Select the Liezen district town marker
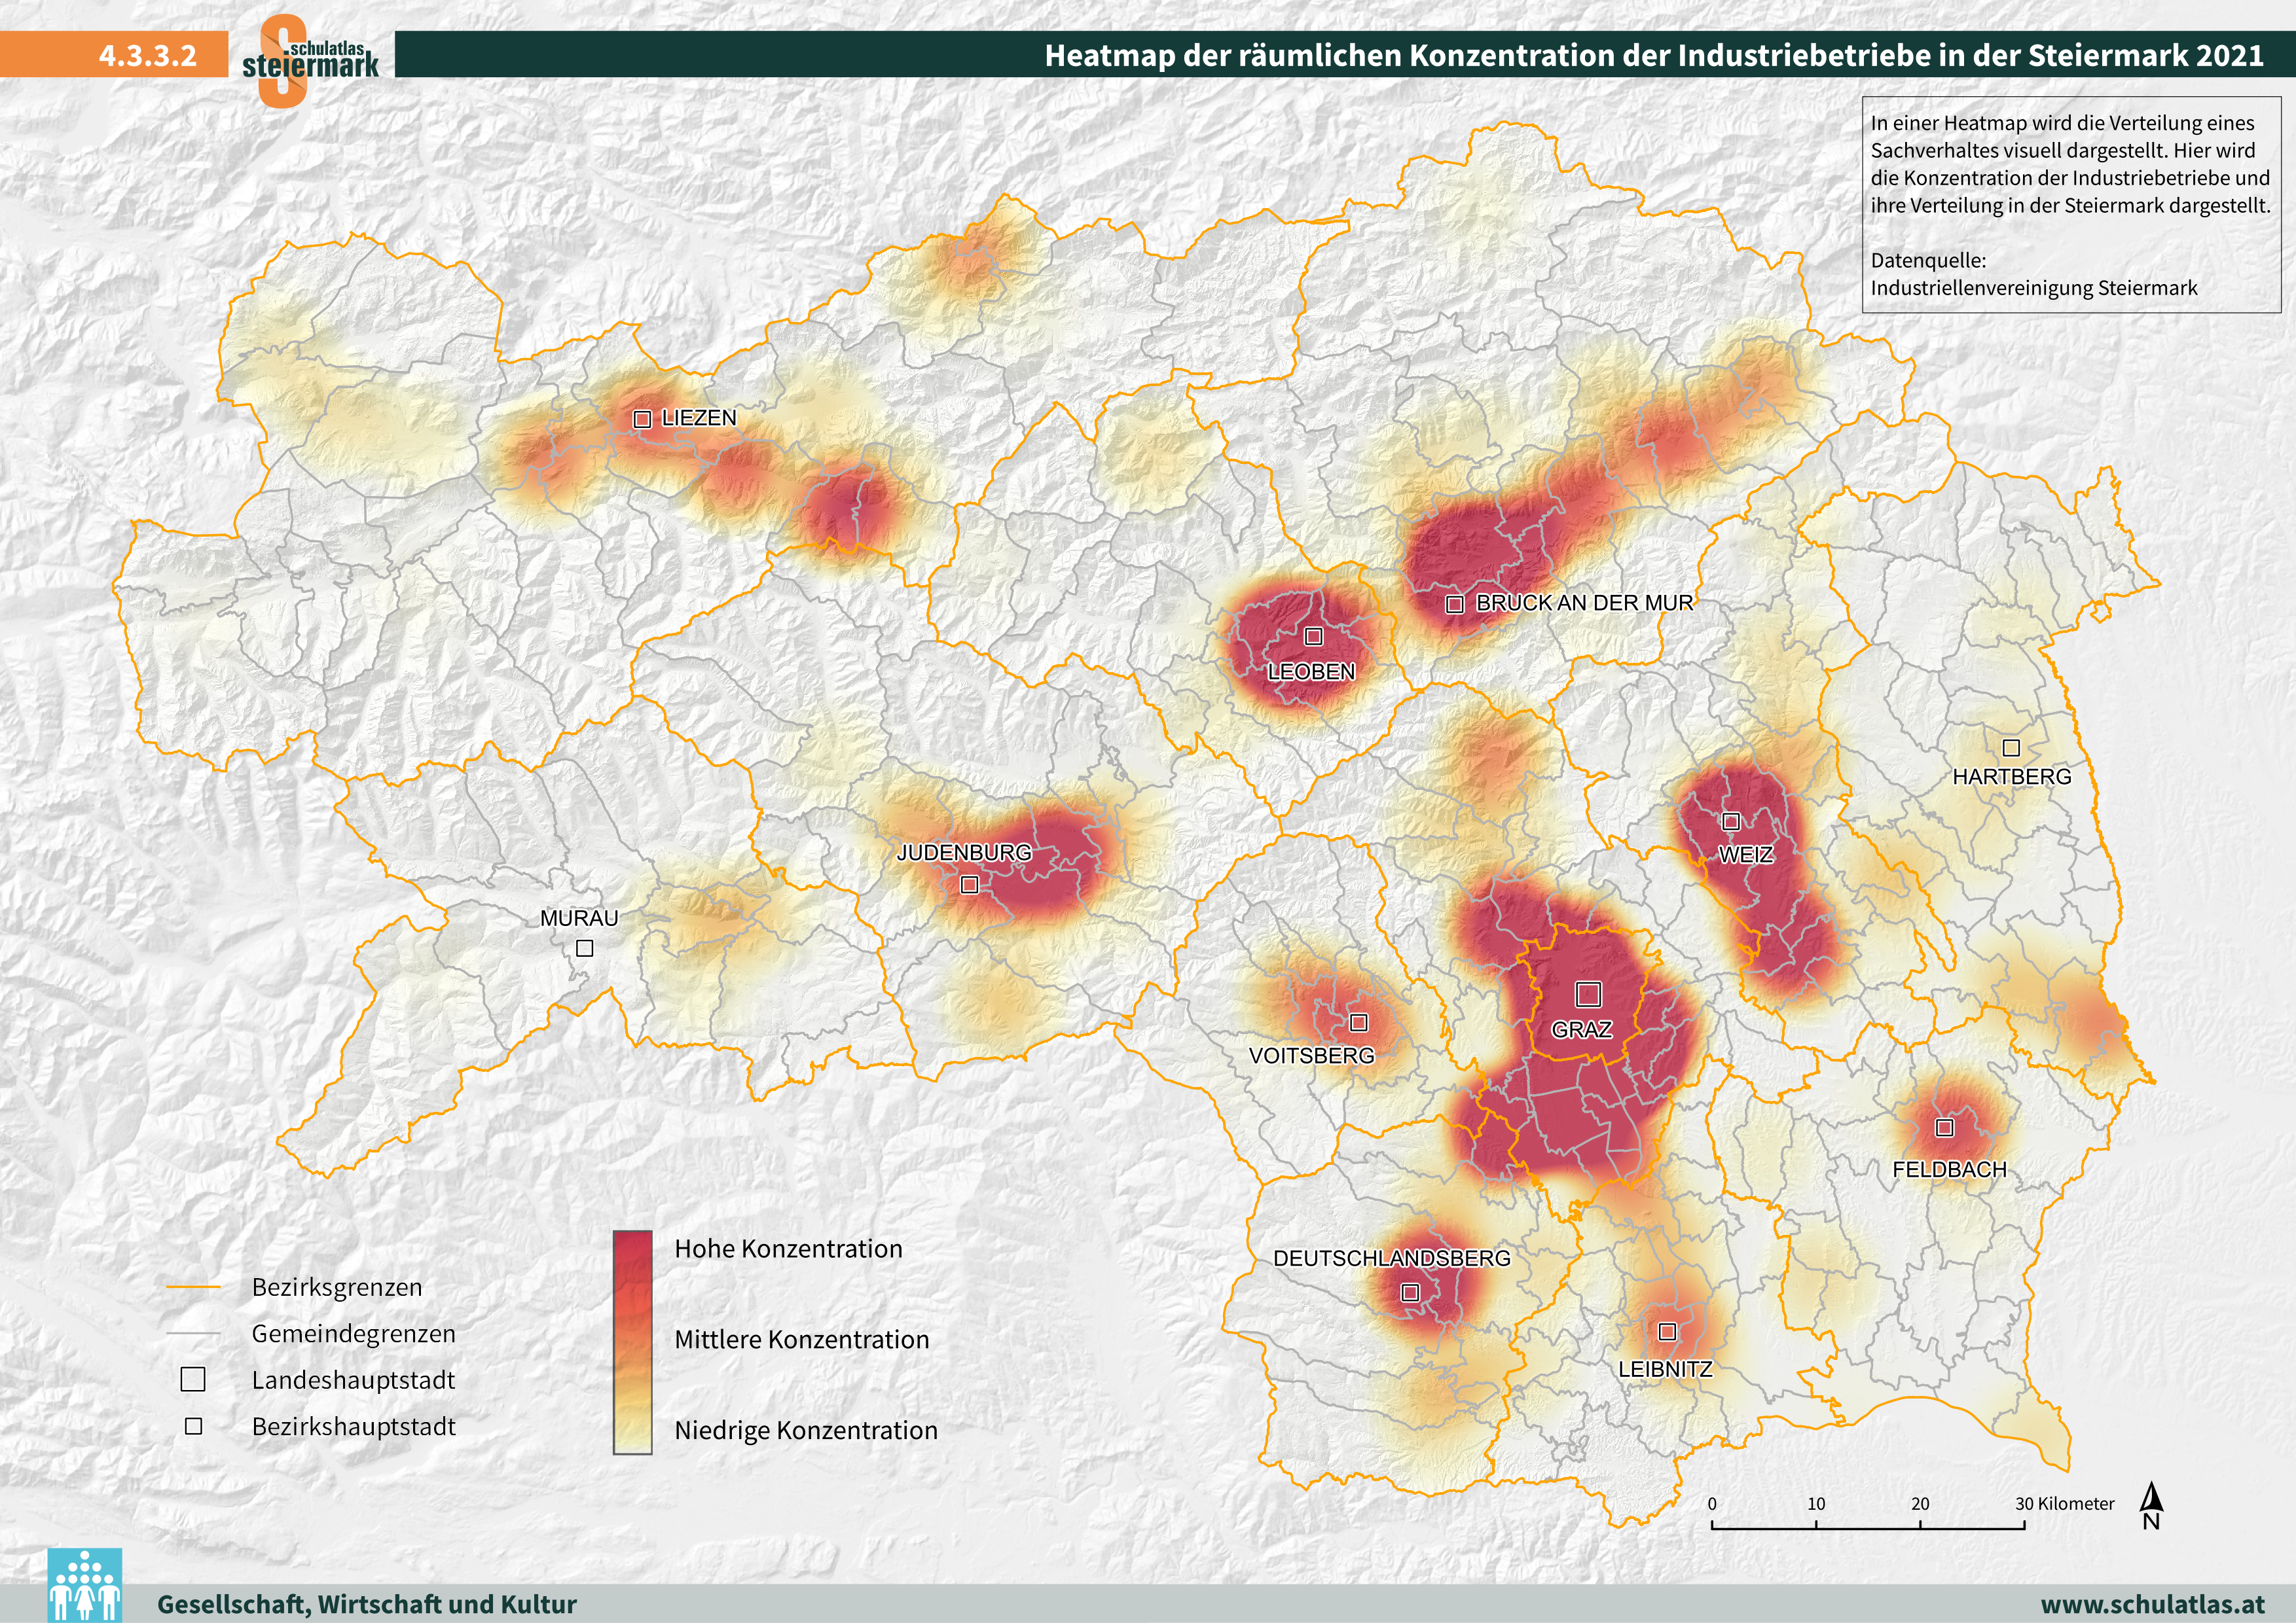The width and height of the screenshot is (2296, 1623). pyautogui.click(x=642, y=419)
